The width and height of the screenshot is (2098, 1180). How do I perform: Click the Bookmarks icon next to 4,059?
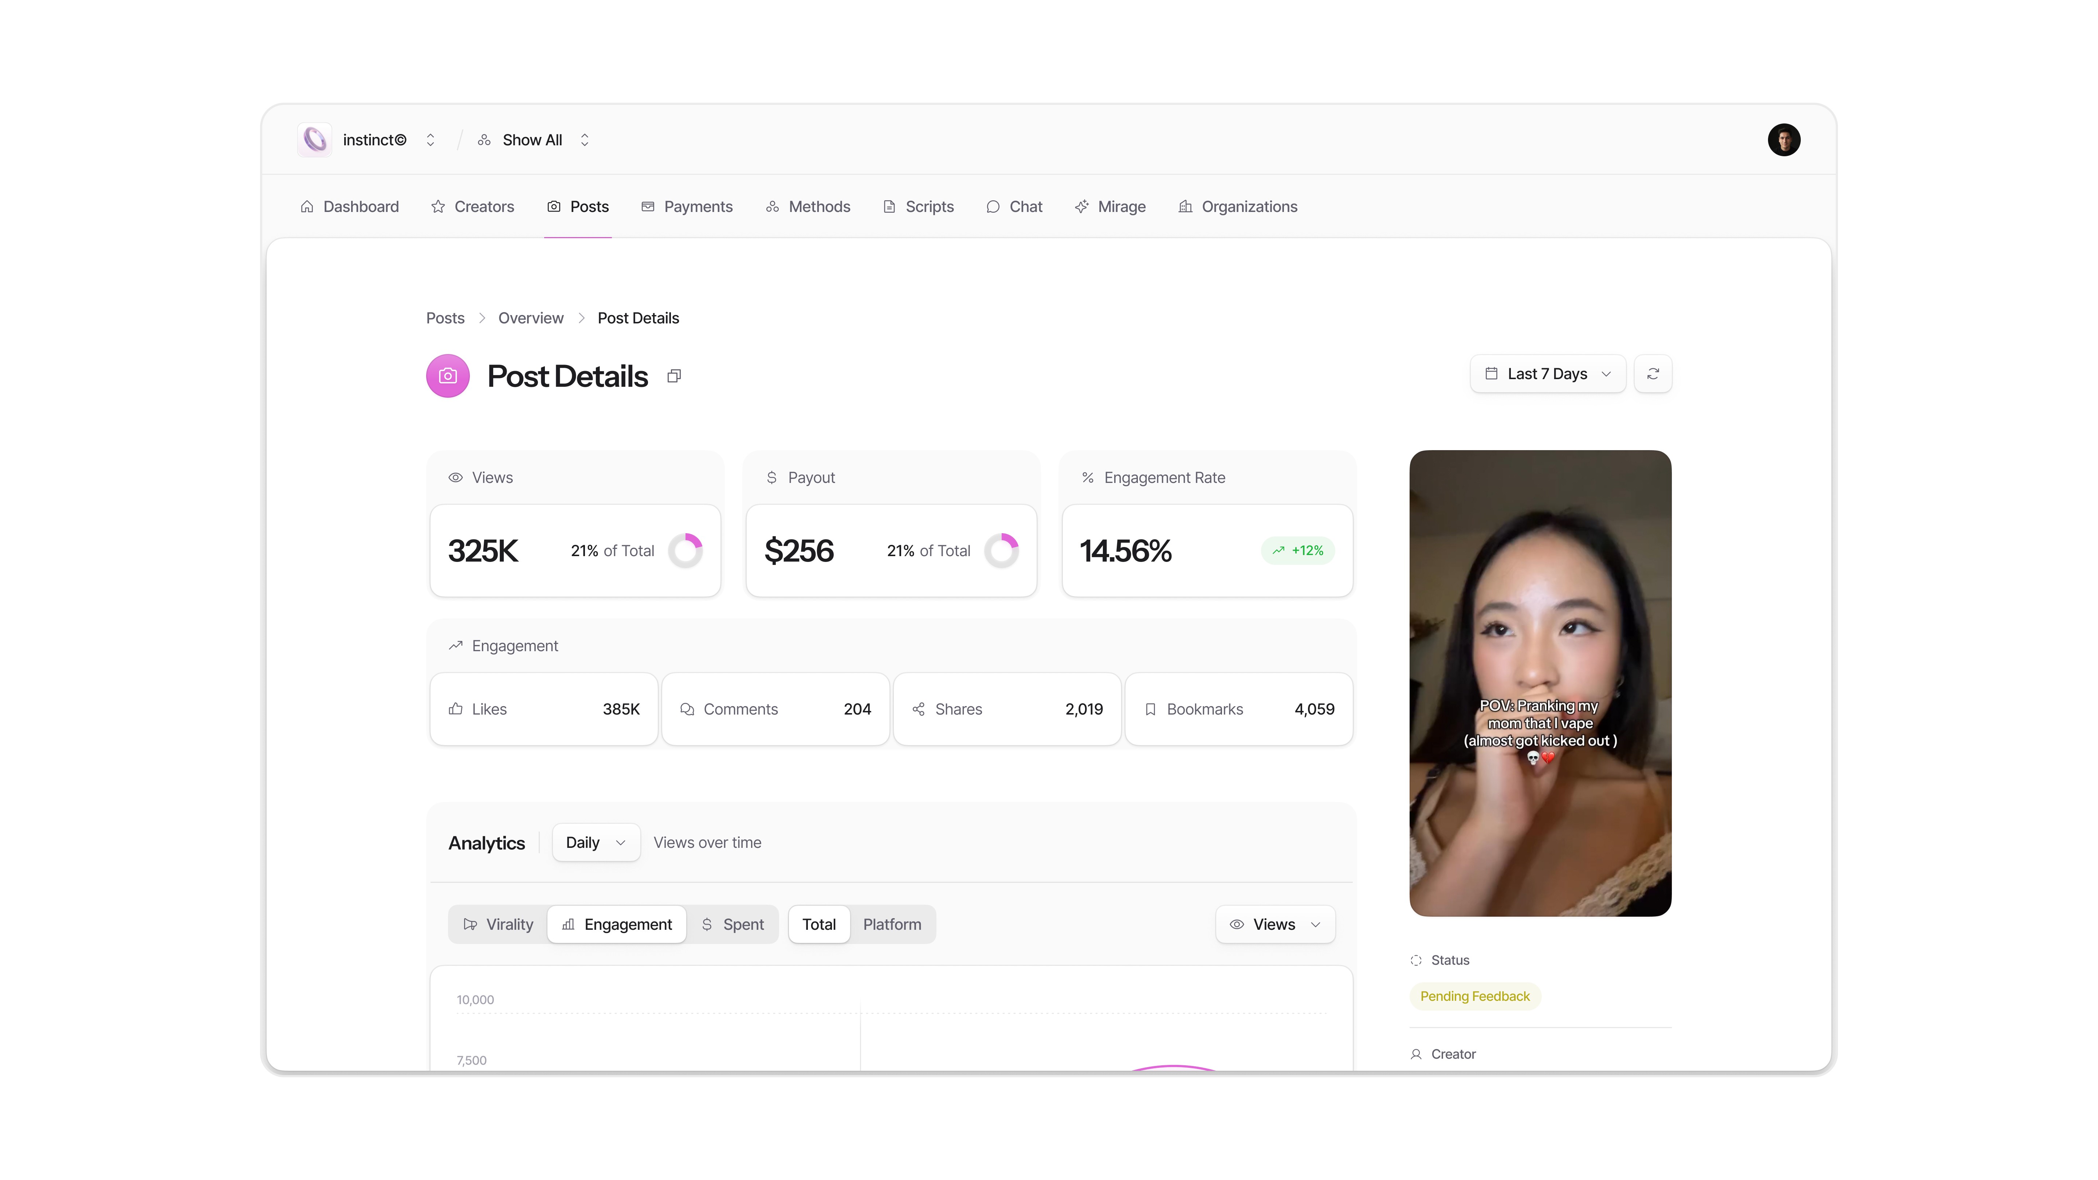tap(1151, 709)
